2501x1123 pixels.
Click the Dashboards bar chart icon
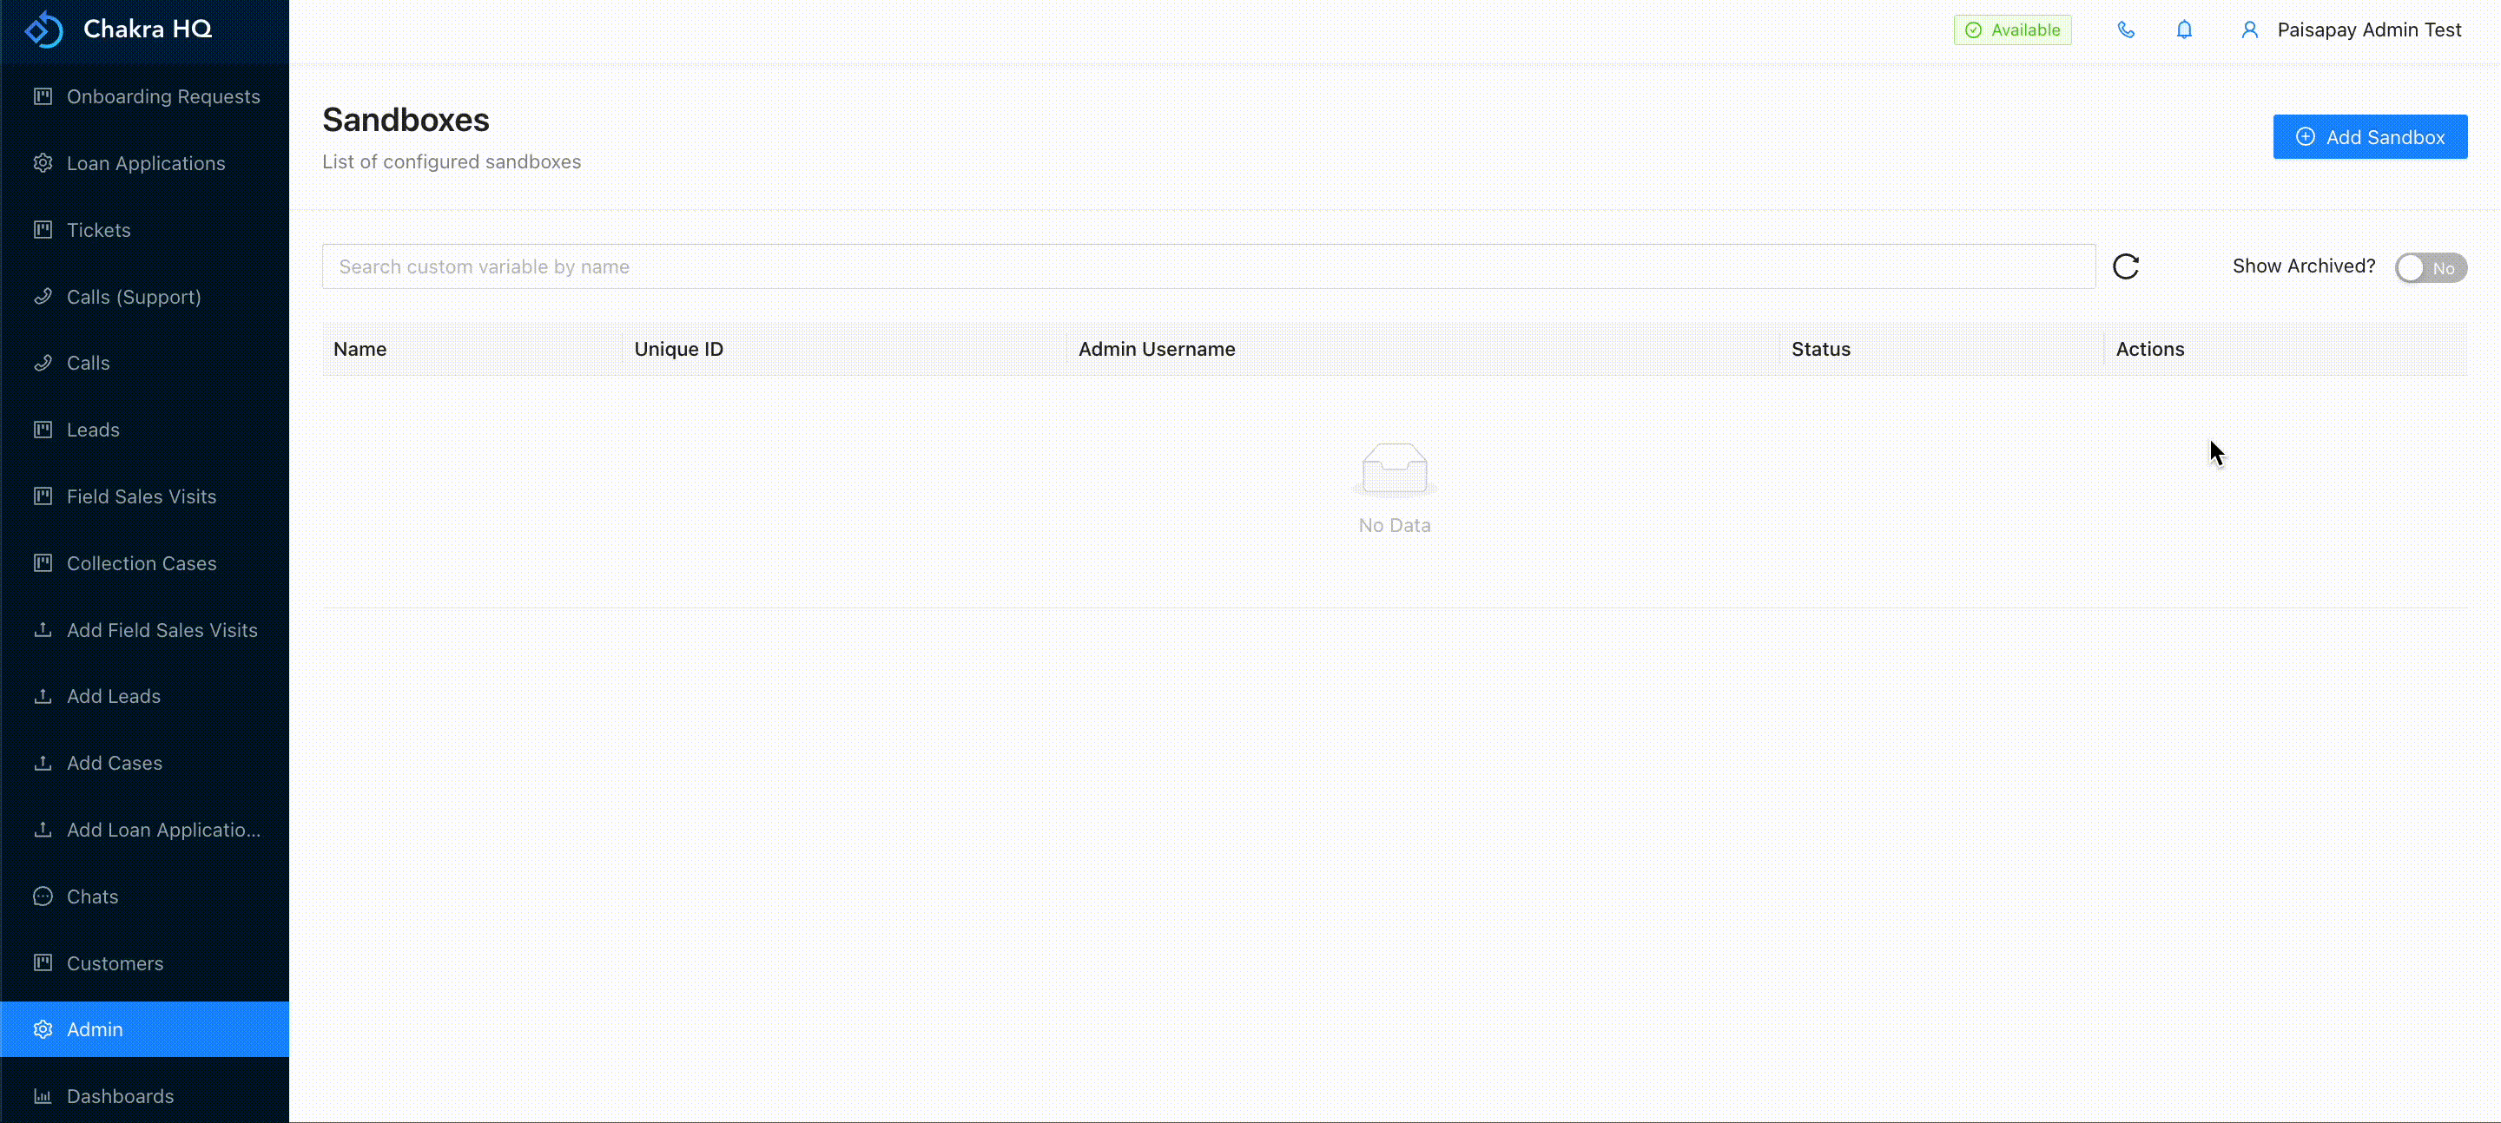click(x=43, y=1096)
